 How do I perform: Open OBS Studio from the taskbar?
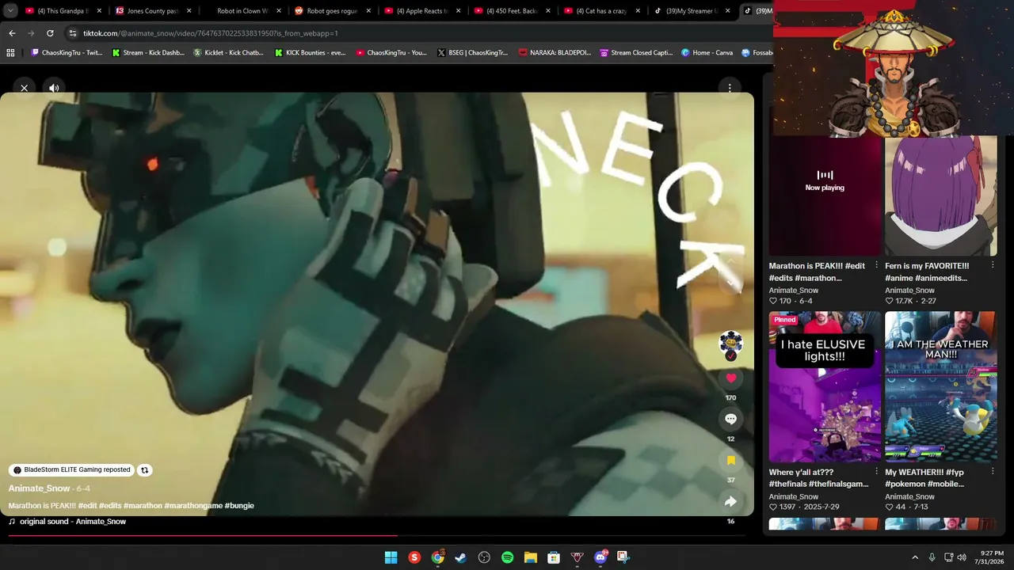tap(484, 557)
